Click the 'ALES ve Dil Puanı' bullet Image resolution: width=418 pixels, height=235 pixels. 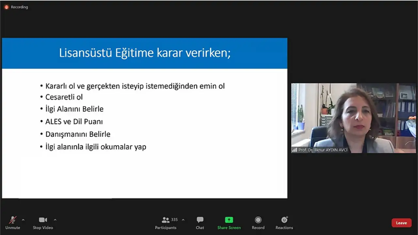point(74,121)
